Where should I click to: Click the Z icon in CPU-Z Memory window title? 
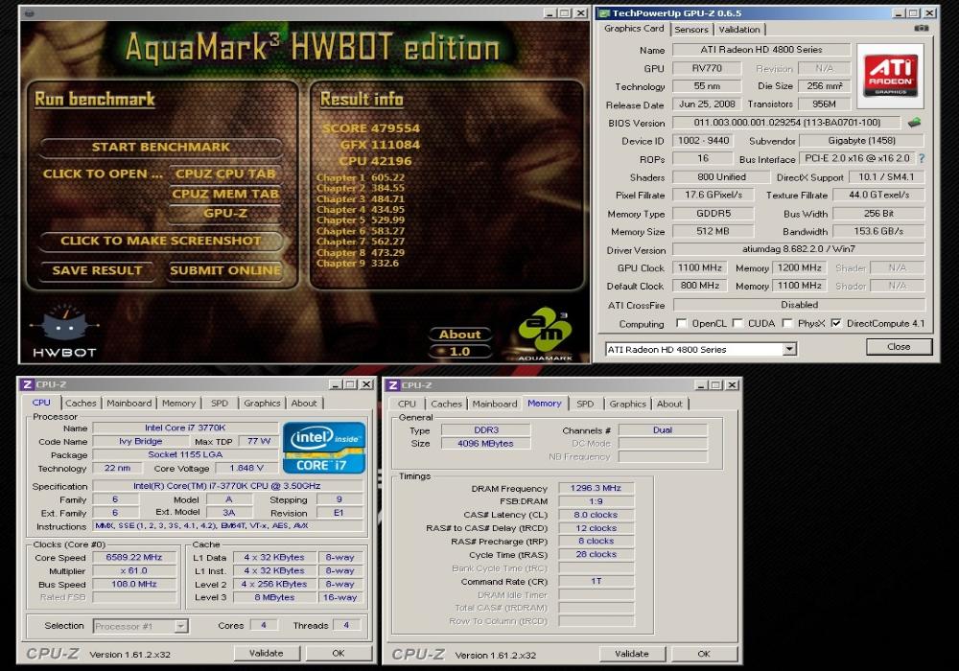(393, 385)
